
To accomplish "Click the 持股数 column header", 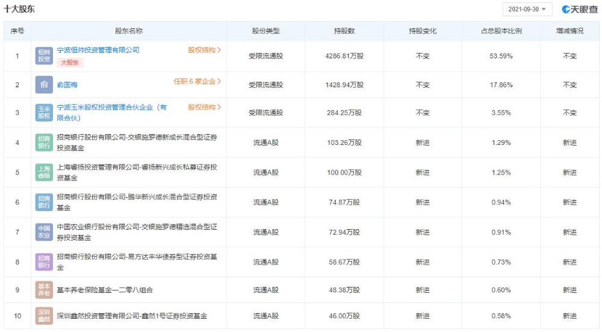I will pos(344,31).
